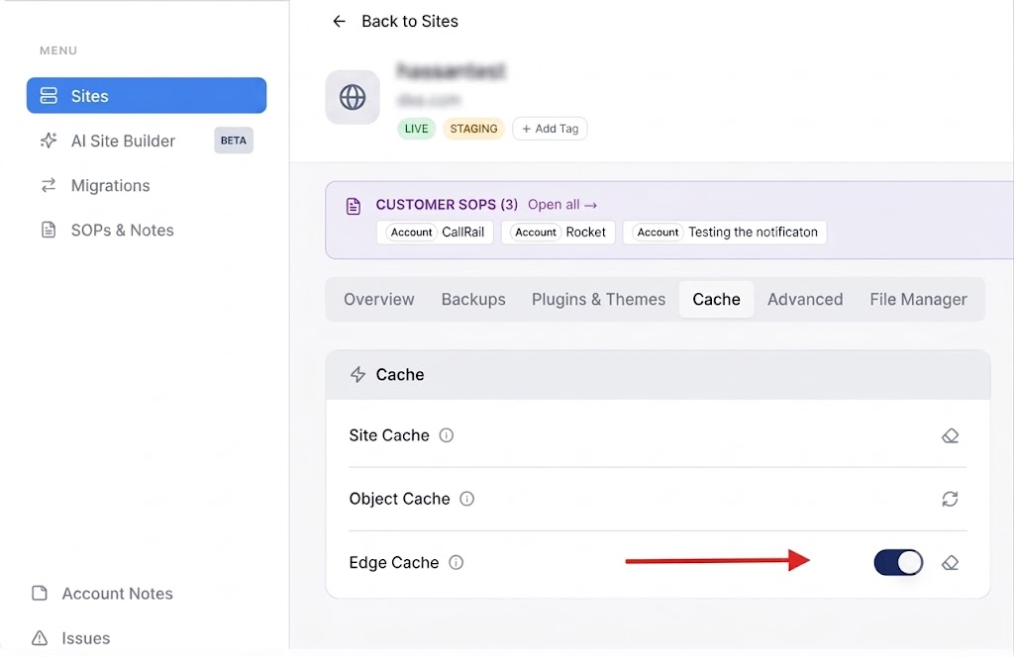Click the AI Site Builder sparkle icon

(x=49, y=141)
